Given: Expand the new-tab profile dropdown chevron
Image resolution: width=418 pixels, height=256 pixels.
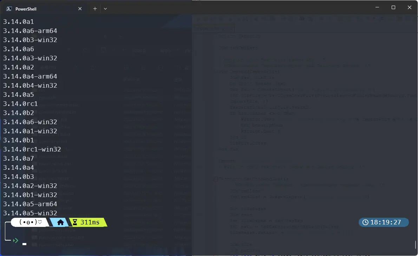Looking at the screenshot, I should [x=105, y=9].
